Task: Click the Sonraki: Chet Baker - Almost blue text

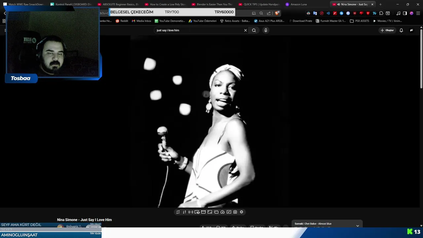Action: pyautogui.click(x=313, y=224)
